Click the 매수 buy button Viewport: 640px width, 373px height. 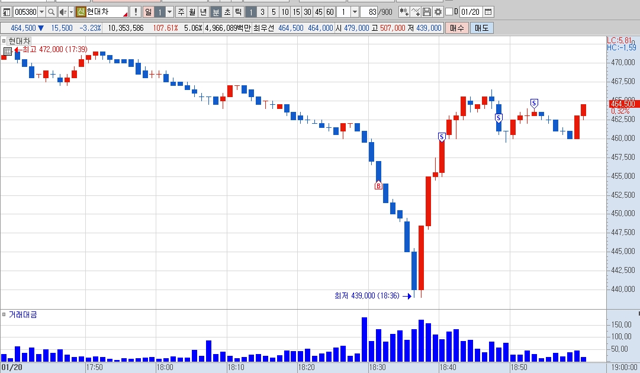[x=456, y=28]
